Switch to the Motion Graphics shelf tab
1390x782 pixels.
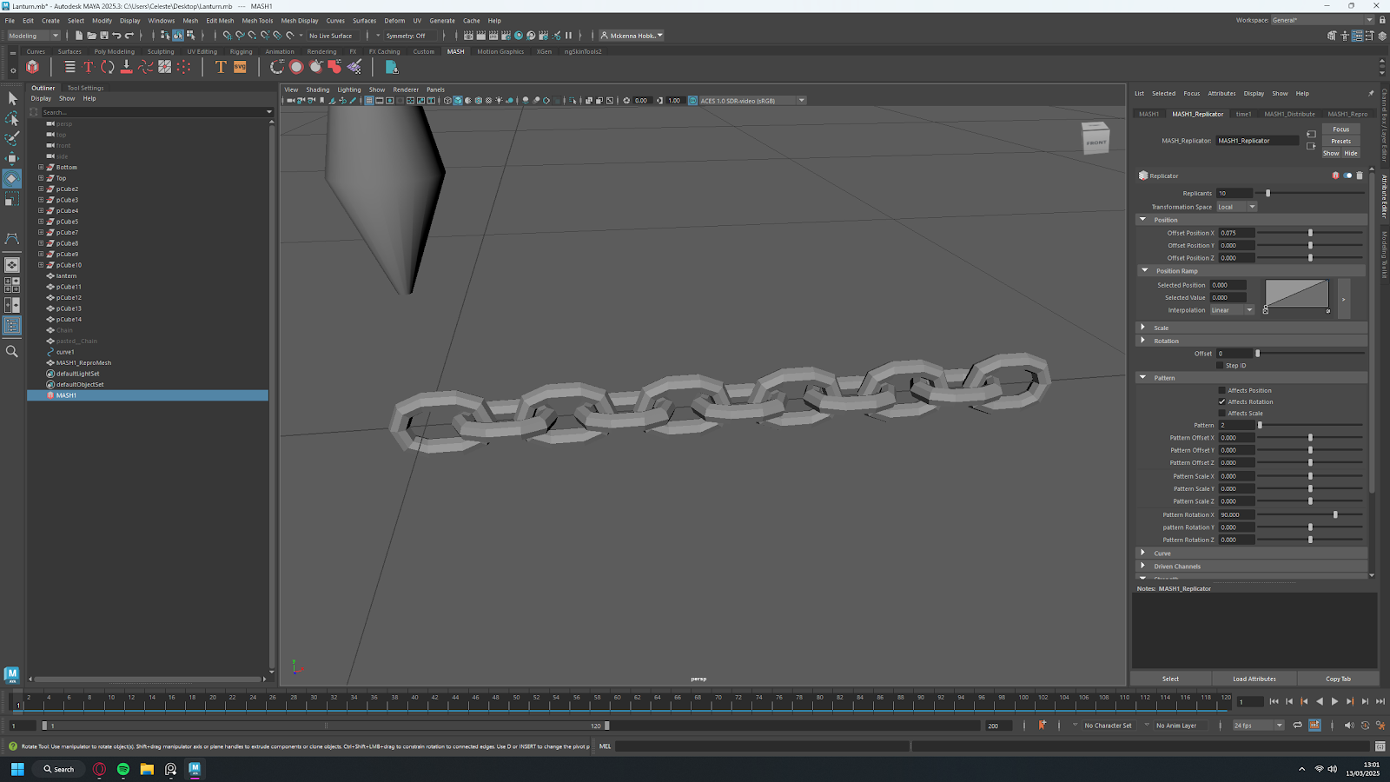pos(500,51)
